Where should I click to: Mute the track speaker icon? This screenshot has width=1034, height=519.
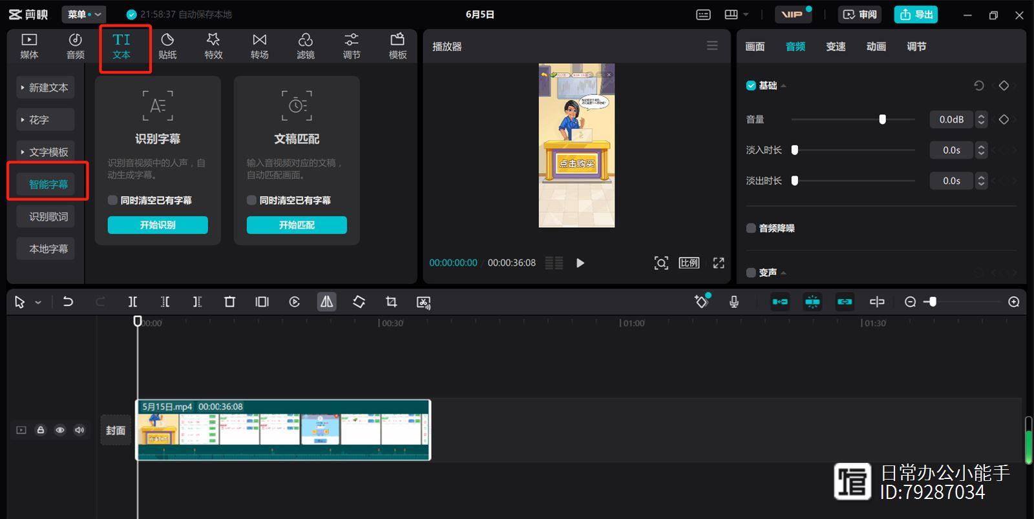click(x=79, y=430)
